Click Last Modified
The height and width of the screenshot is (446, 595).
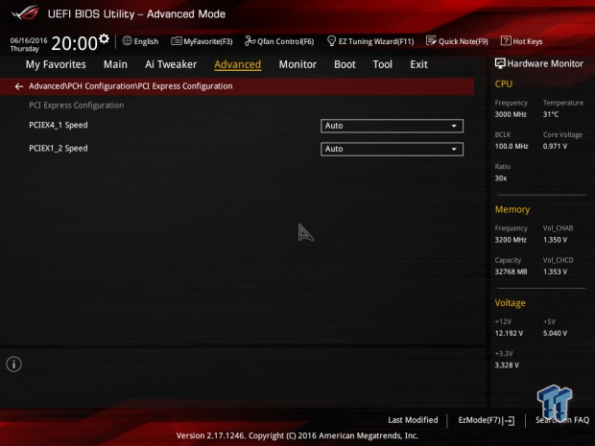413,420
